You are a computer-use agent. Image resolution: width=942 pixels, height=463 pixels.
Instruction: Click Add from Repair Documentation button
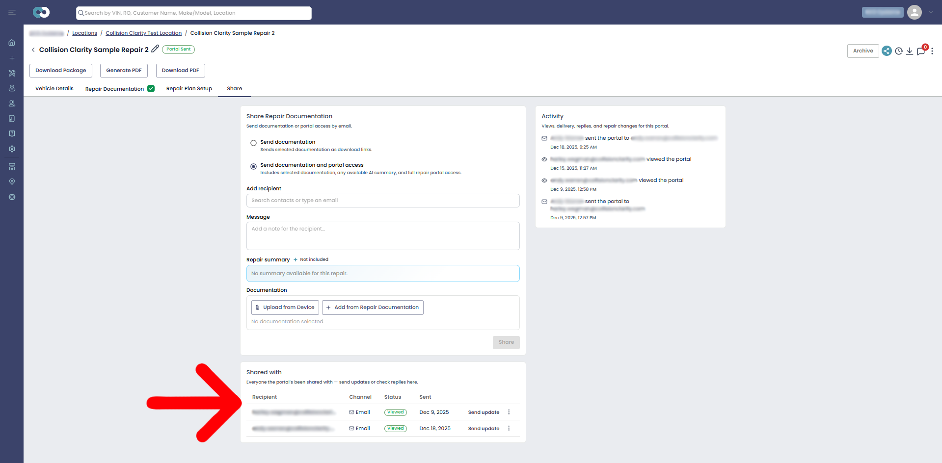click(373, 308)
